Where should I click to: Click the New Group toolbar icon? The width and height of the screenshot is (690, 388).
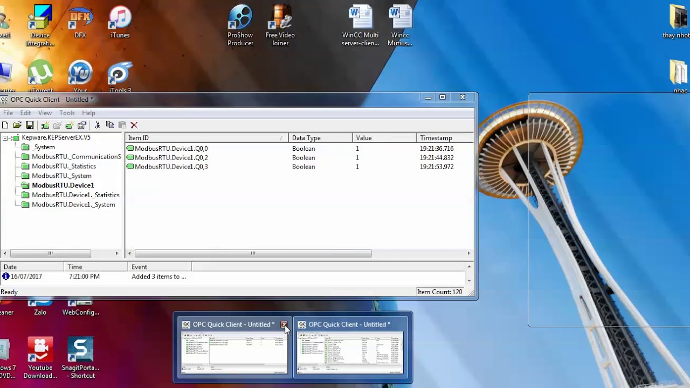pos(57,125)
